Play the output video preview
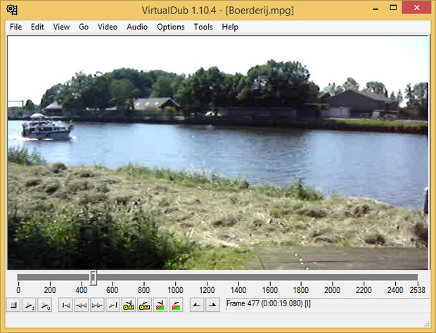The height and width of the screenshot is (333, 436). point(45,305)
